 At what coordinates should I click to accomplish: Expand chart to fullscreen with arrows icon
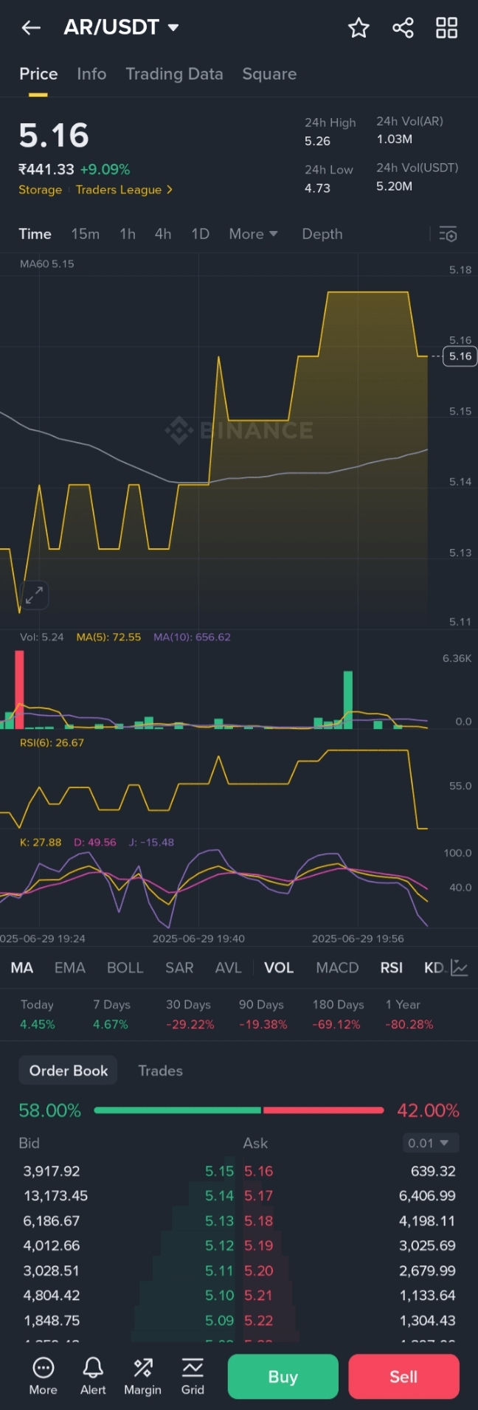tap(34, 595)
